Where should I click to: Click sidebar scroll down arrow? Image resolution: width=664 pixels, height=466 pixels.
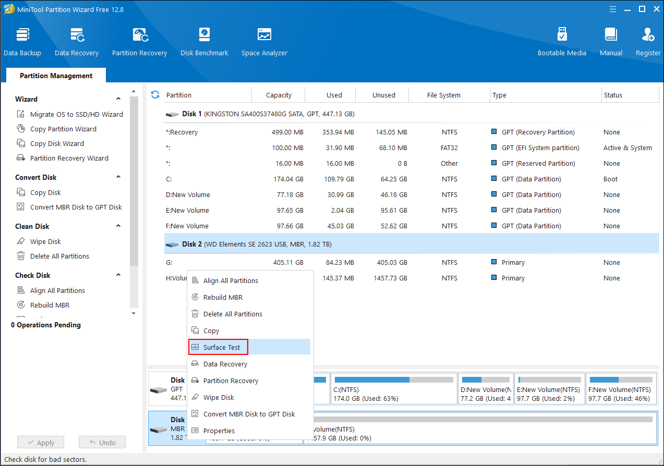click(134, 313)
